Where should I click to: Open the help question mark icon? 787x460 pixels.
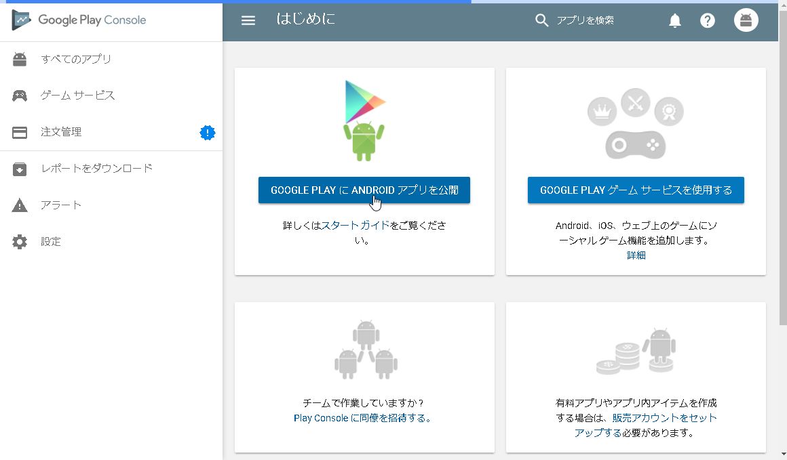pyautogui.click(x=708, y=20)
